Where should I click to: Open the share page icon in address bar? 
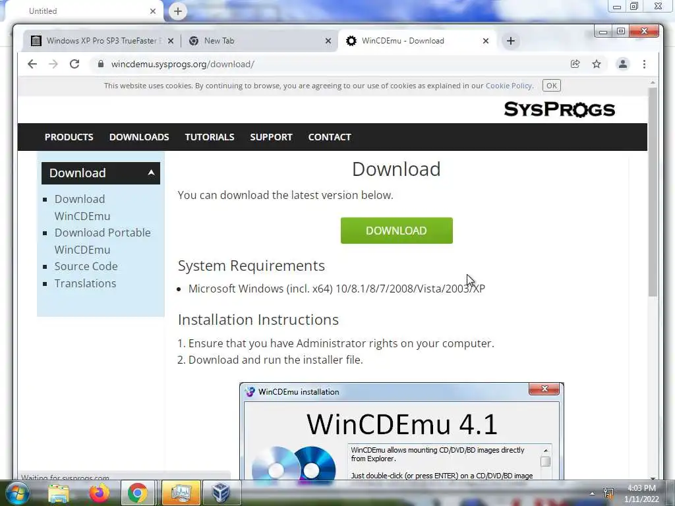click(575, 64)
